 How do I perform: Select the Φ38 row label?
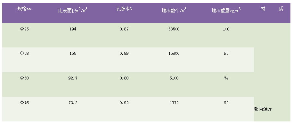tap(24, 53)
